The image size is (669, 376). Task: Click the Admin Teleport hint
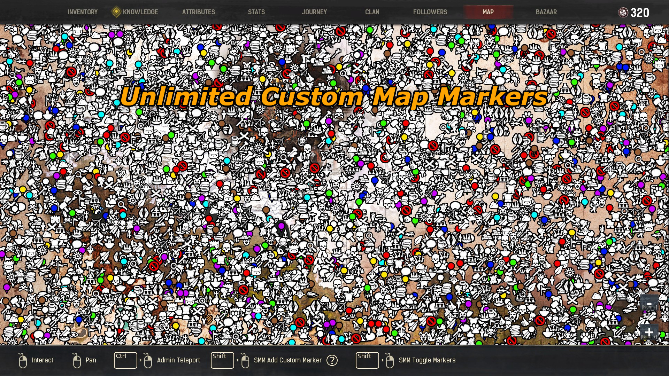178,360
